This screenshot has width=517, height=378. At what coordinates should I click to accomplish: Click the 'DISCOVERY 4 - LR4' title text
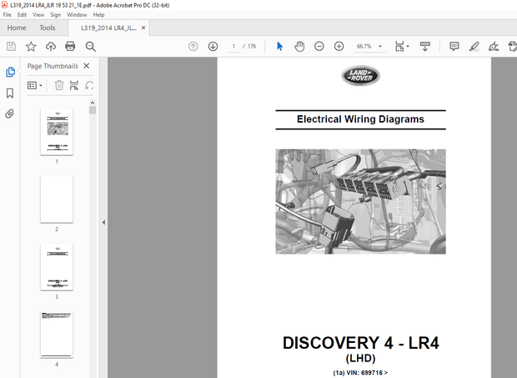361,343
